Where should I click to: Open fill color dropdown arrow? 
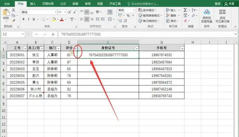click(x=58, y=19)
